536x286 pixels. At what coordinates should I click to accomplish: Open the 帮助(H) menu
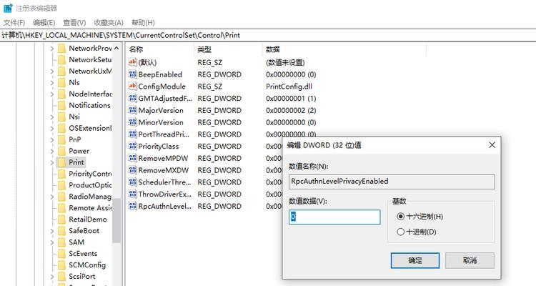(143, 23)
